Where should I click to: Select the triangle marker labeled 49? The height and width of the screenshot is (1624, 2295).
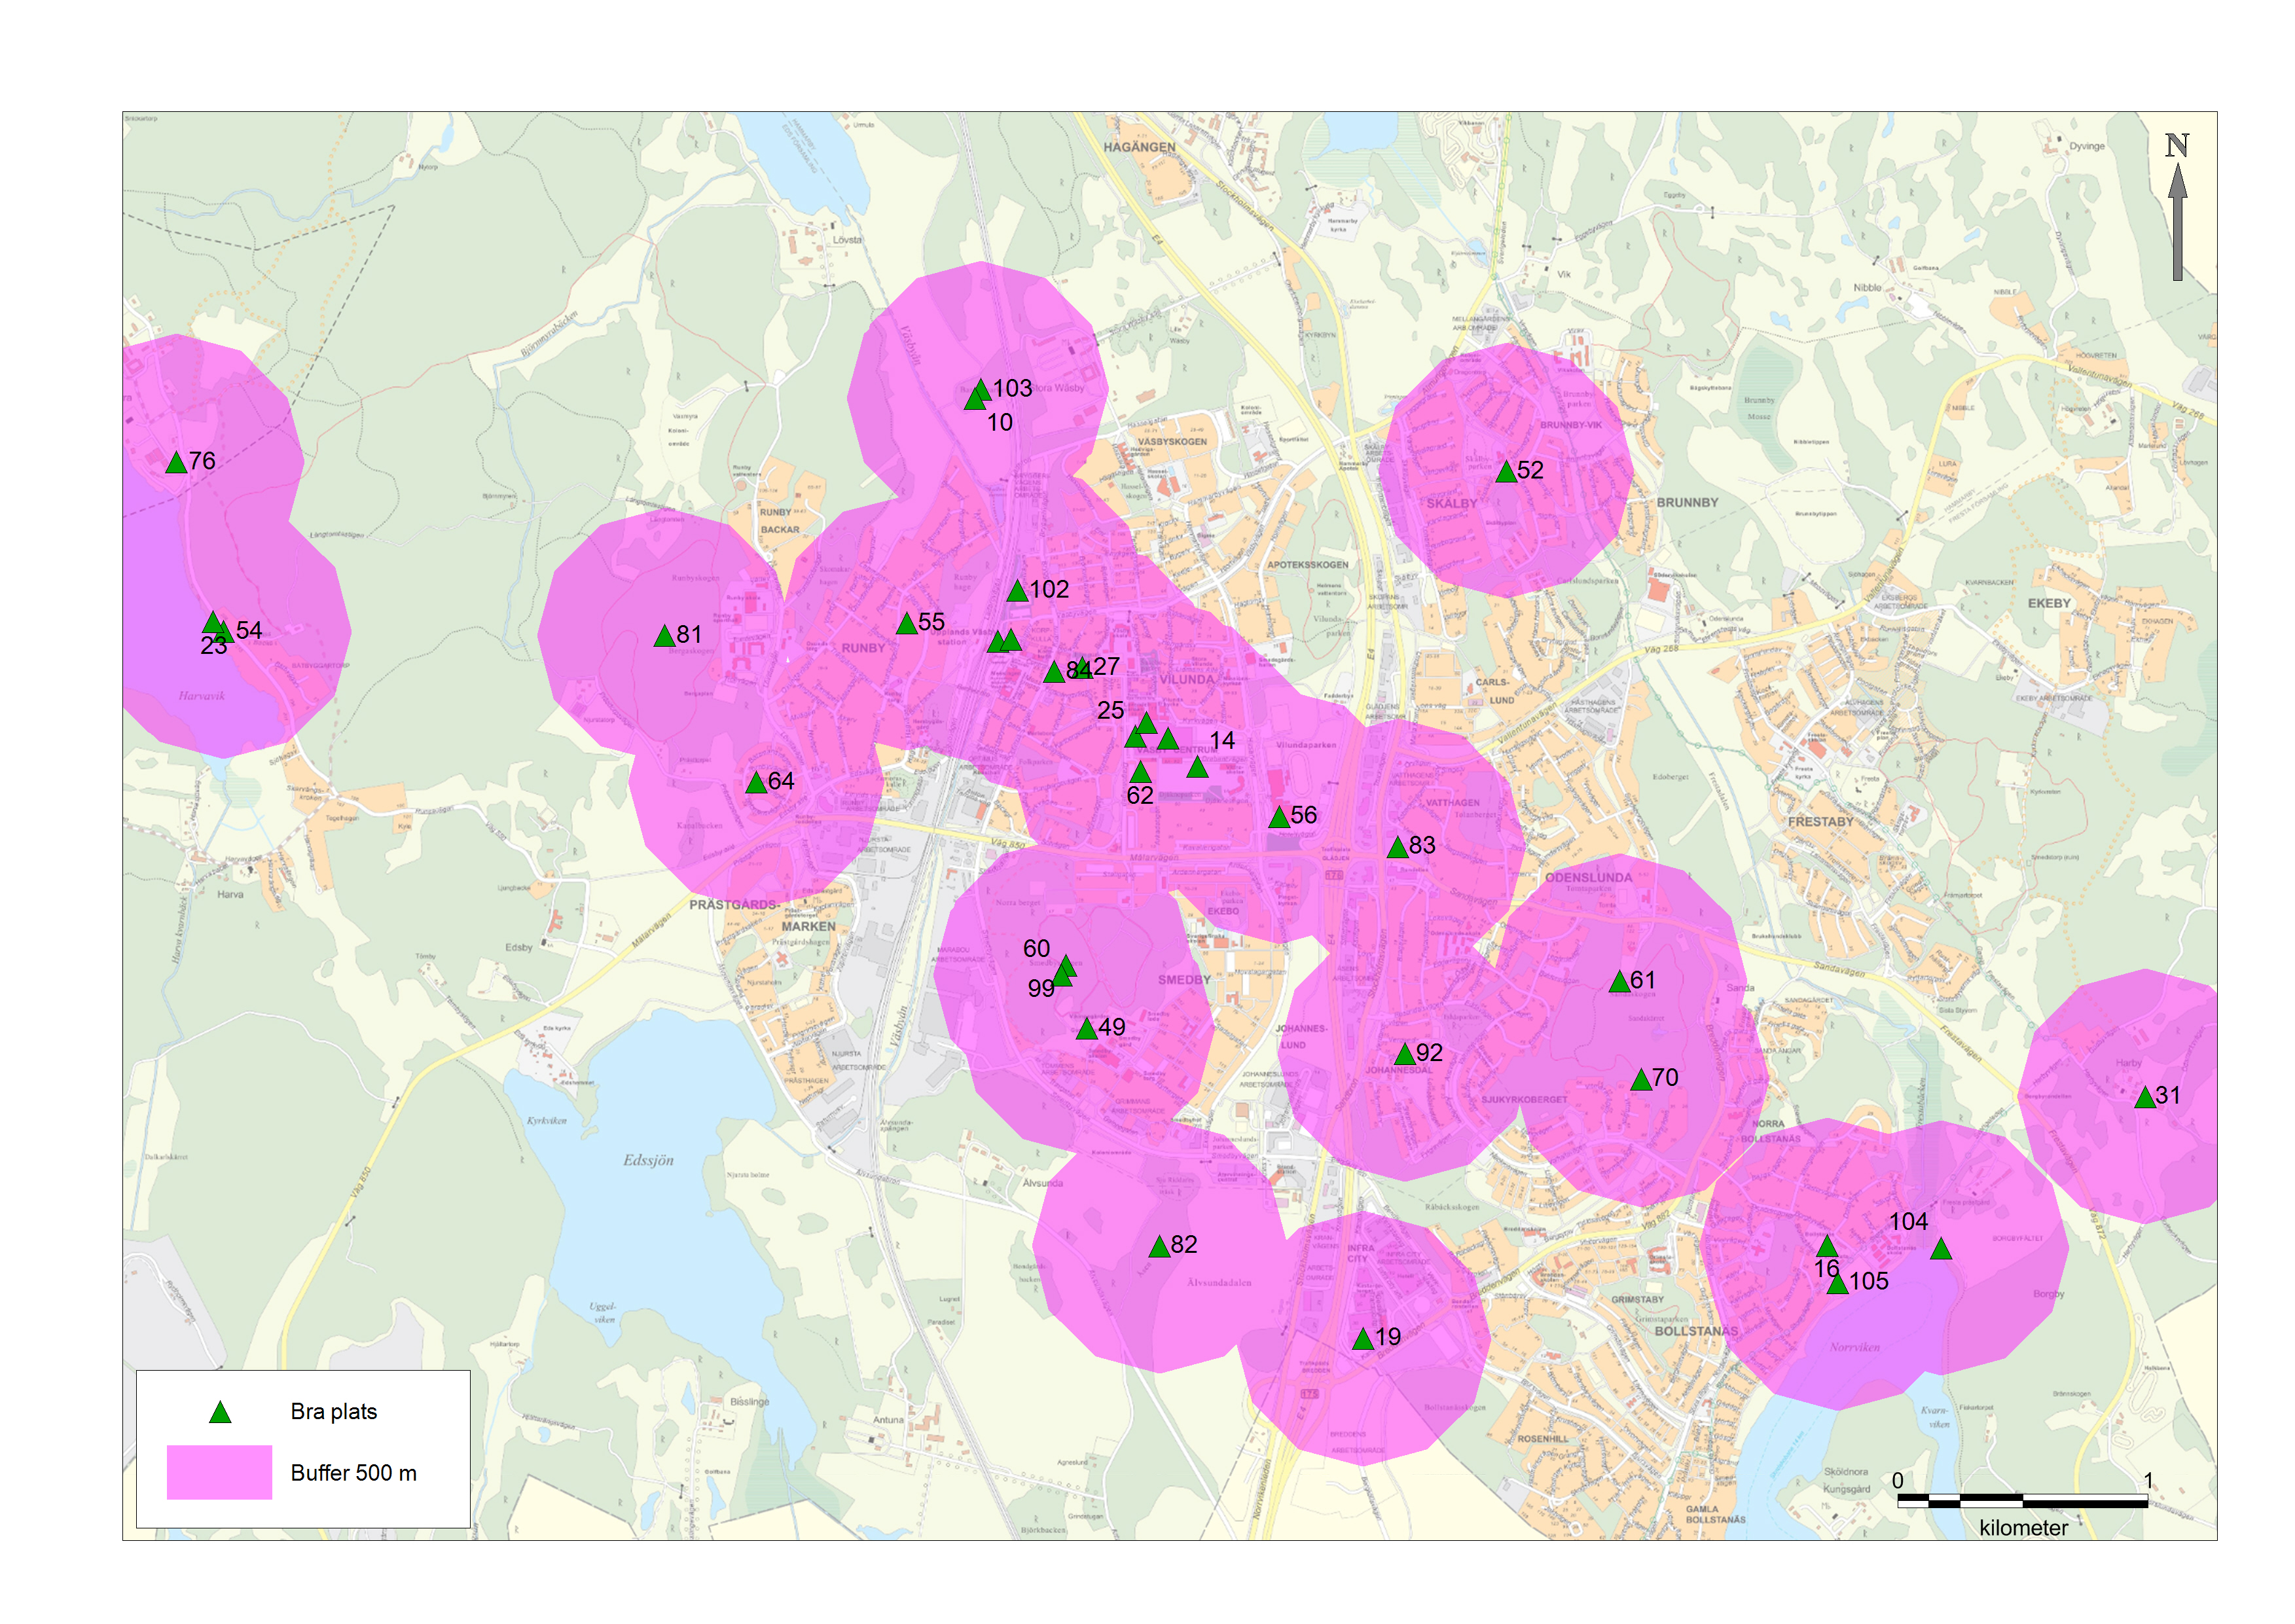point(1087,1029)
